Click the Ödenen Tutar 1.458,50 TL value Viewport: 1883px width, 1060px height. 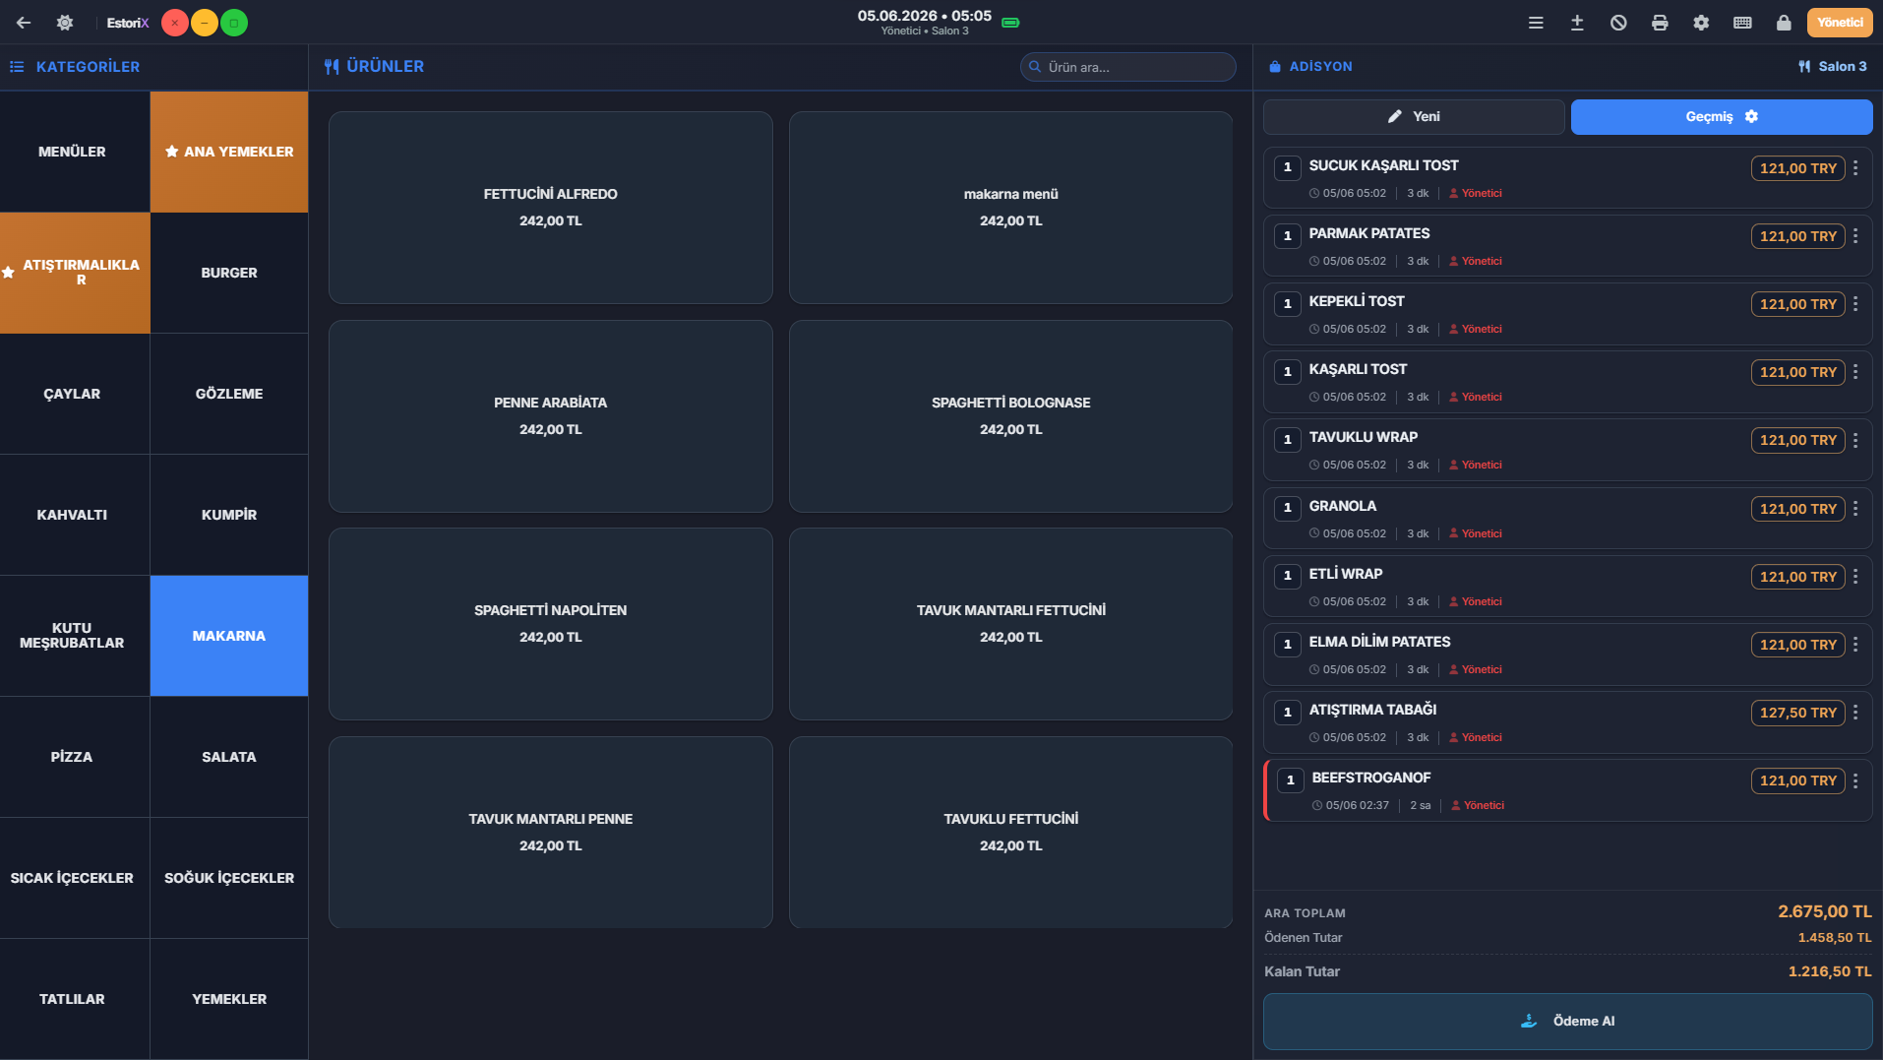[x=1835, y=938]
